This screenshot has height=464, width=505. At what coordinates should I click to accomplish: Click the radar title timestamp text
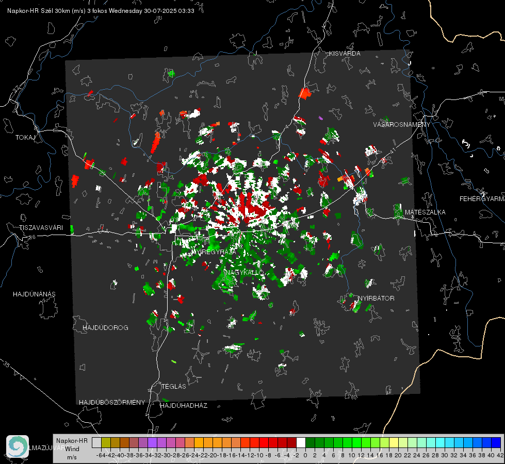(x=101, y=11)
